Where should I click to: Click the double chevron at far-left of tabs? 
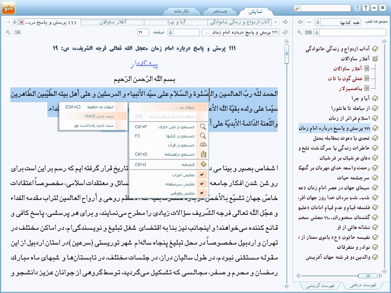point(9,22)
